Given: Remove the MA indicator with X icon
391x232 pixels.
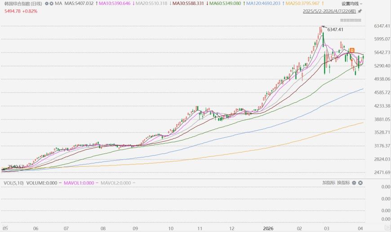Looking at the screenshot, I should (x=51, y=3).
